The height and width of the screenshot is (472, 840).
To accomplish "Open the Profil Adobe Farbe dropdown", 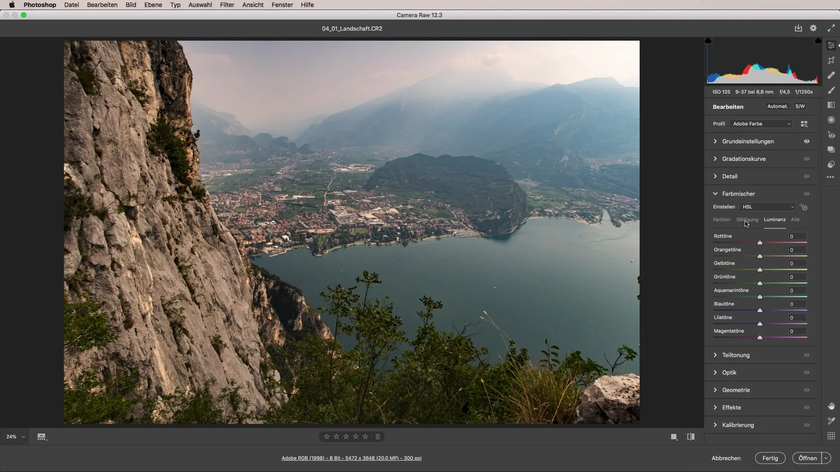I will [762, 124].
